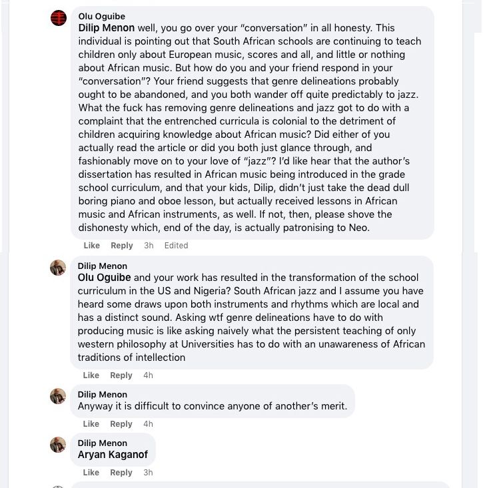The width and height of the screenshot is (483, 488).
Task: Open 4h timestamp under "another's merit" comment
Action: pyautogui.click(x=148, y=424)
